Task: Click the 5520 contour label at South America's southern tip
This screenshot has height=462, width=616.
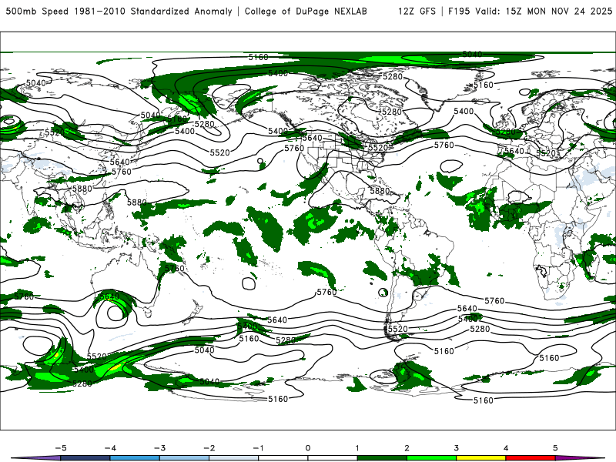Action: pyautogui.click(x=397, y=329)
